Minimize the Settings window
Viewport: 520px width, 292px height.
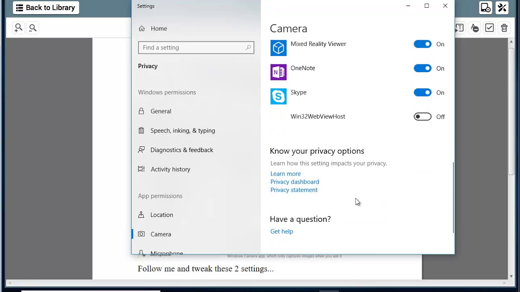(x=408, y=6)
